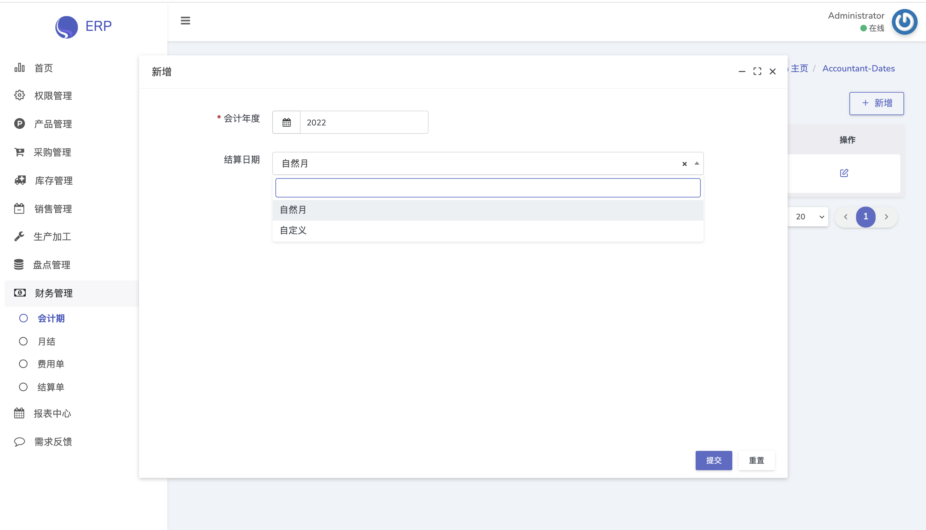Select the 费用单 radio item

click(23, 364)
